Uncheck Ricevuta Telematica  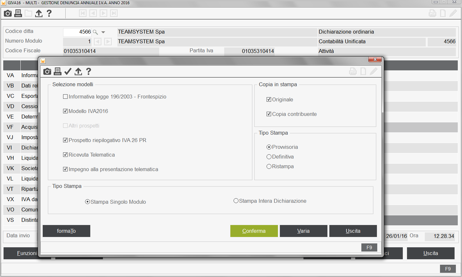(65, 155)
